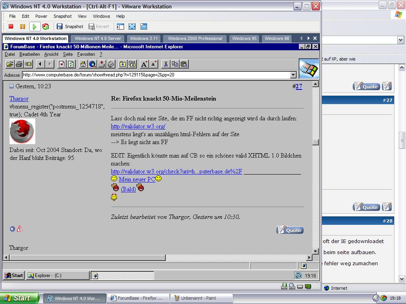Open the validator.w3.org/check?uri link

[x=176, y=171]
